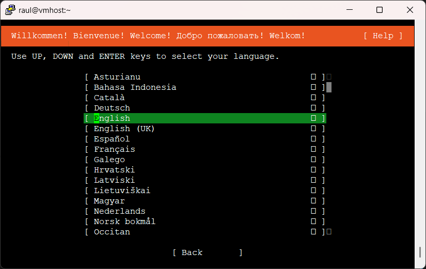The width and height of the screenshot is (426, 269).
Task: Click the language list scrollbar thumb
Action: coord(329,87)
